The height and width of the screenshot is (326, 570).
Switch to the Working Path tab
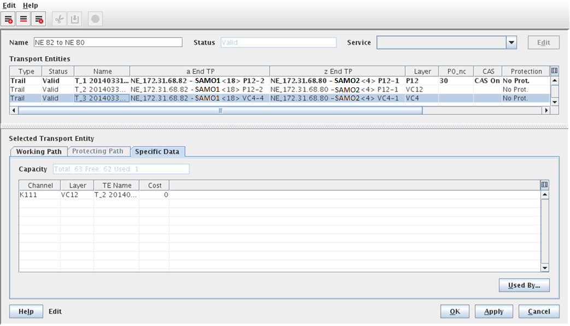click(38, 151)
